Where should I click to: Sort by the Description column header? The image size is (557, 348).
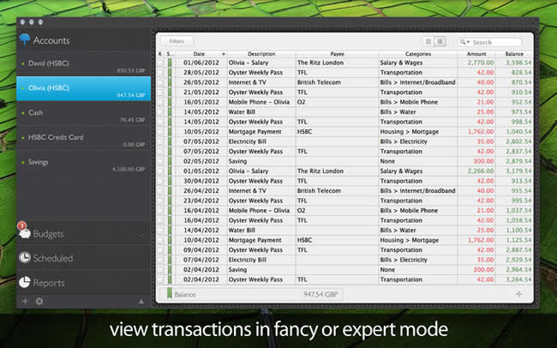click(261, 54)
